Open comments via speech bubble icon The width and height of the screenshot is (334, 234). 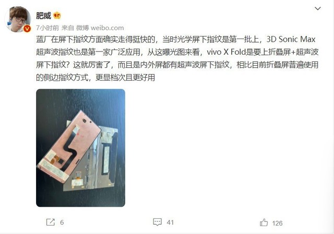point(158,222)
